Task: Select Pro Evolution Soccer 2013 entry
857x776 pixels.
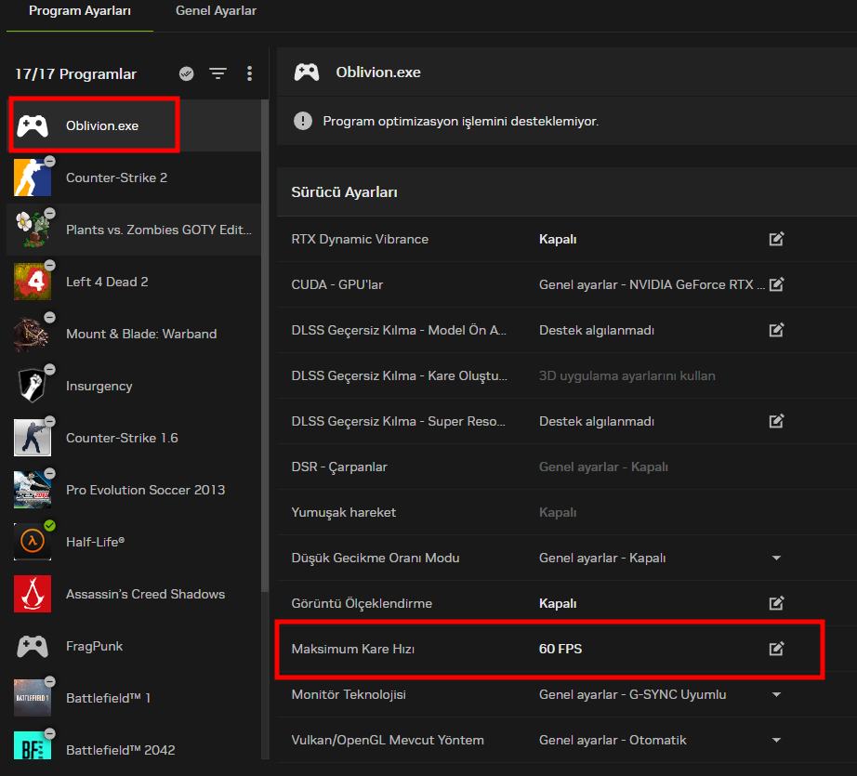Action: pos(134,490)
